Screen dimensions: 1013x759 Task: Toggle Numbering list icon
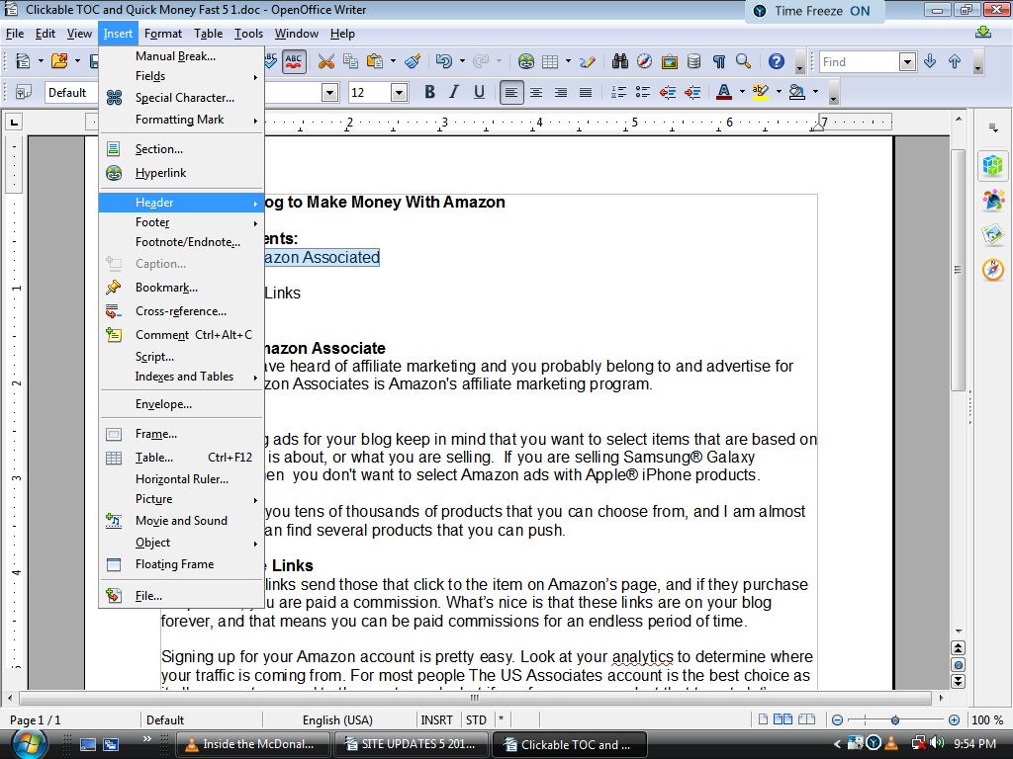click(x=618, y=92)
